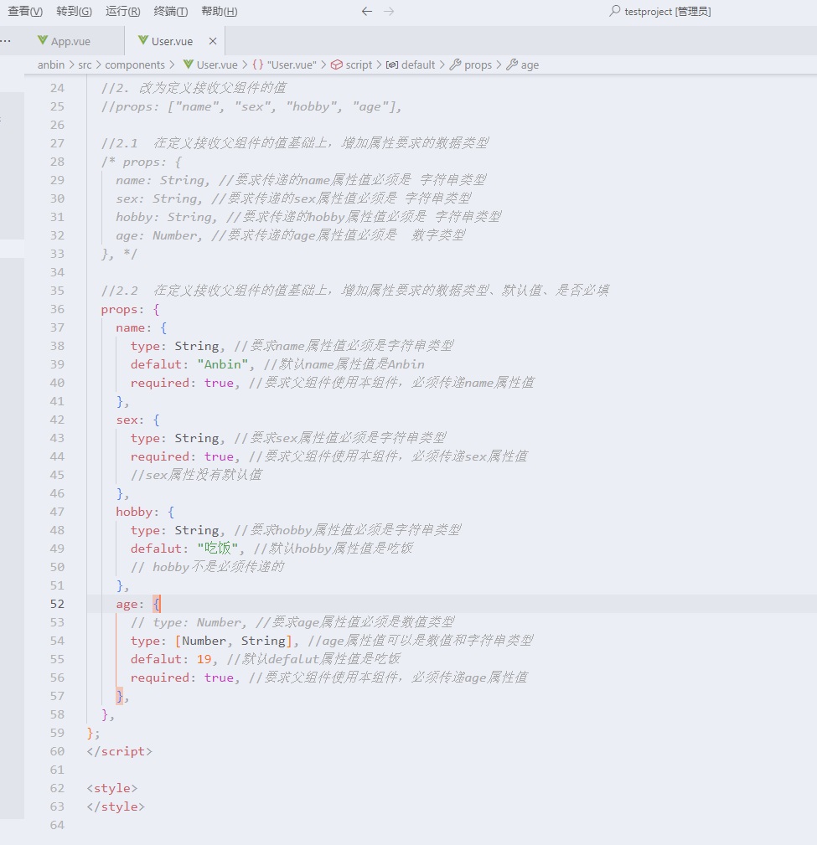Screen dimensions: 817x845
Task: Select "User.vue" module breadcrumb
Action: pos(292,64)
